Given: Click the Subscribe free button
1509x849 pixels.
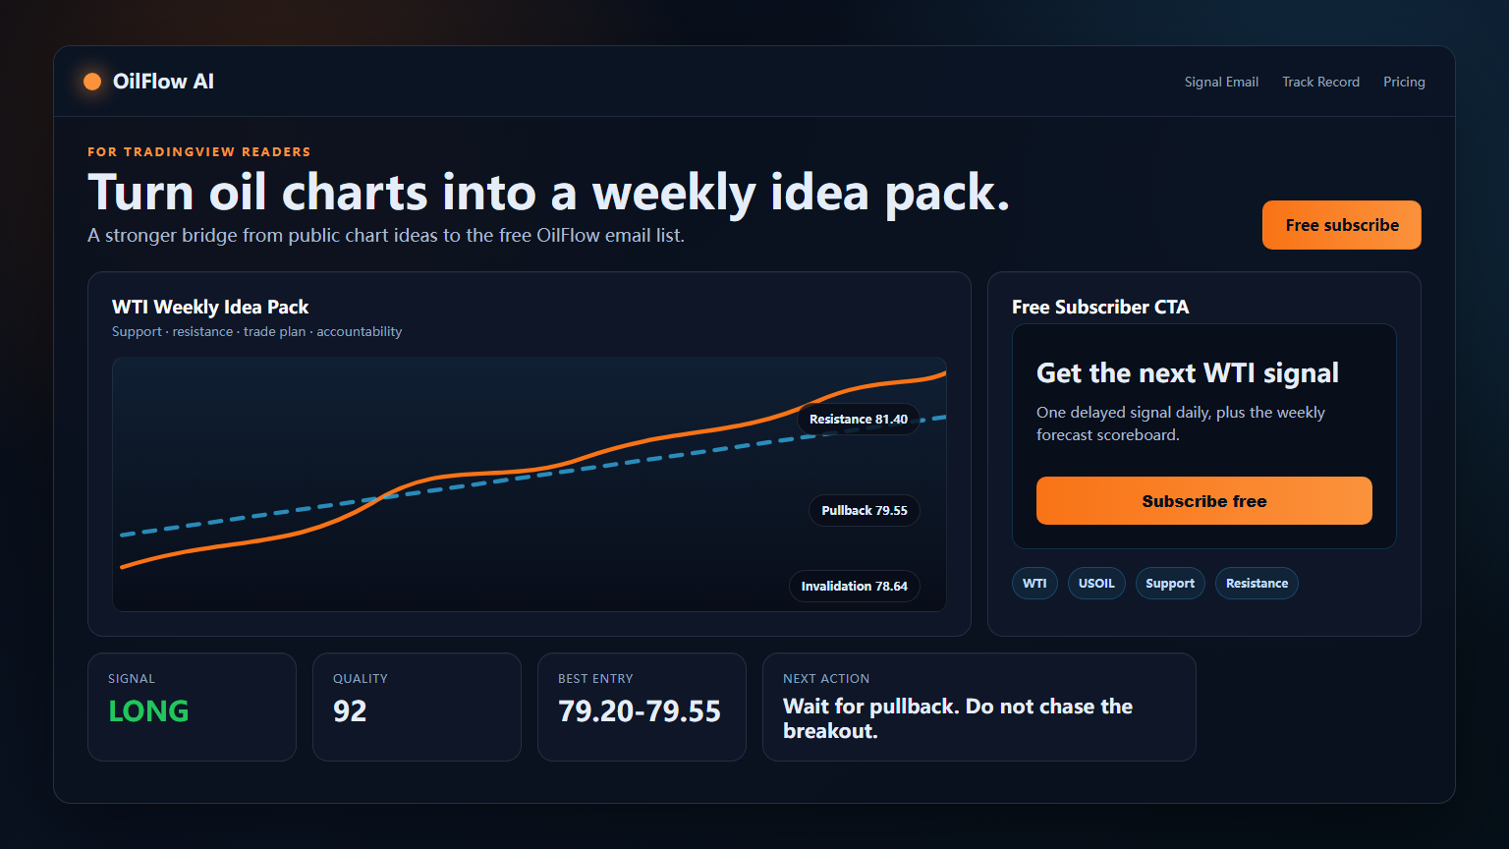Looking at the screenshot, I should pyautogui.click(x=1204, y=501).
